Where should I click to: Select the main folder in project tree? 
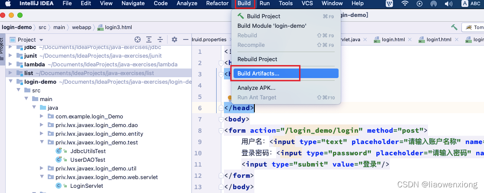click(46, 99)
